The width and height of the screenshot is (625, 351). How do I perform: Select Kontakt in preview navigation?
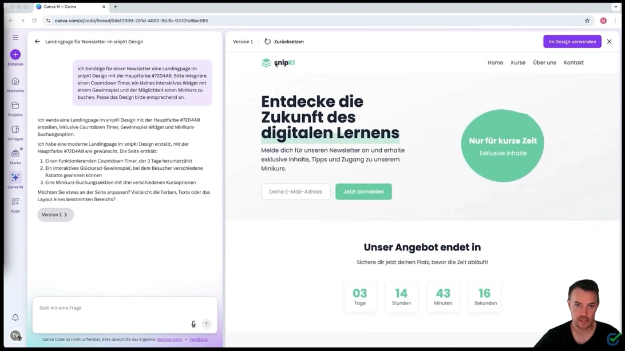point(573,63)
